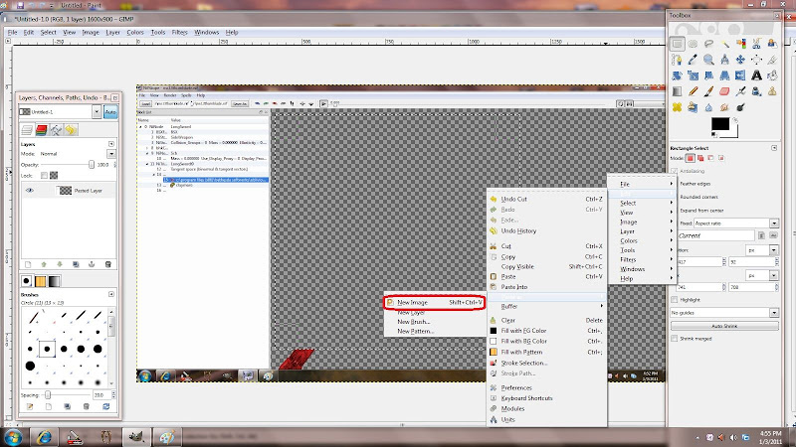This screenshot has height=447, width=796.
Task: Toggle the Fixed aspect ratio checkbox
Action: [675, 223]
